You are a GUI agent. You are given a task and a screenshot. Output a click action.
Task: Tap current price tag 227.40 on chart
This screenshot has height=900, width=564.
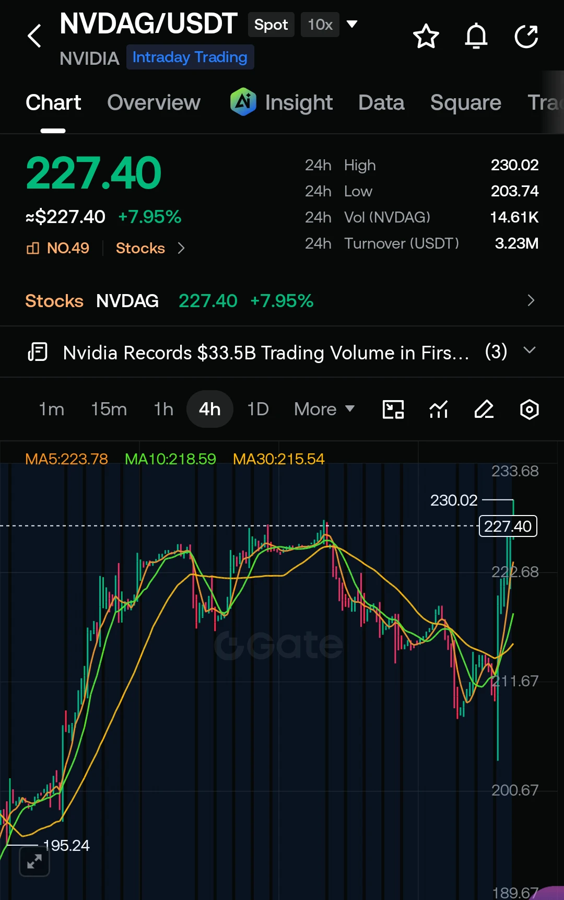pos(508,526)
